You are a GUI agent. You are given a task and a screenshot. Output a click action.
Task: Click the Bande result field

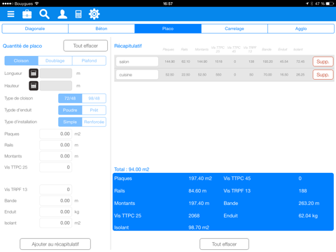(56, 201)
